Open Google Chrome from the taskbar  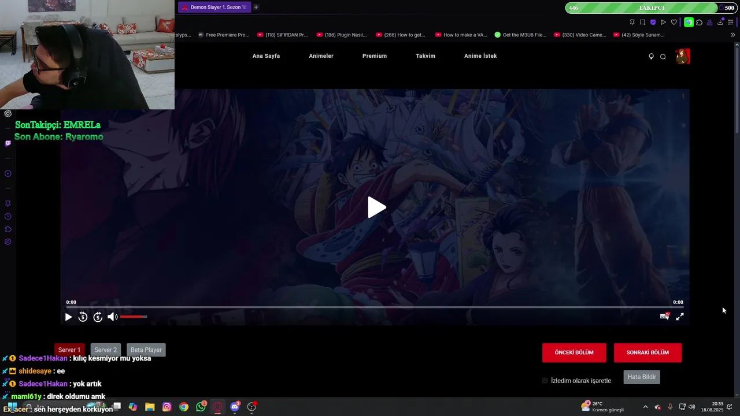[184, 407]
